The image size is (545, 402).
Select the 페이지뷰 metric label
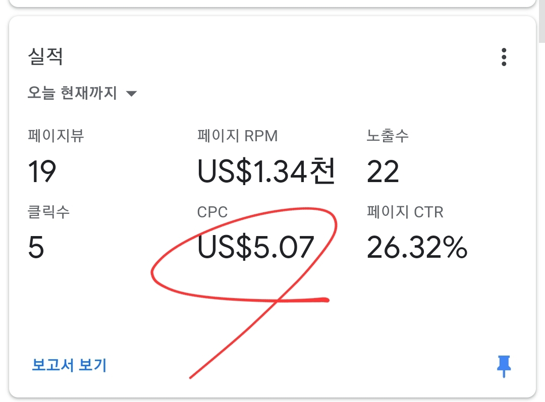click(x=56, y=136)
